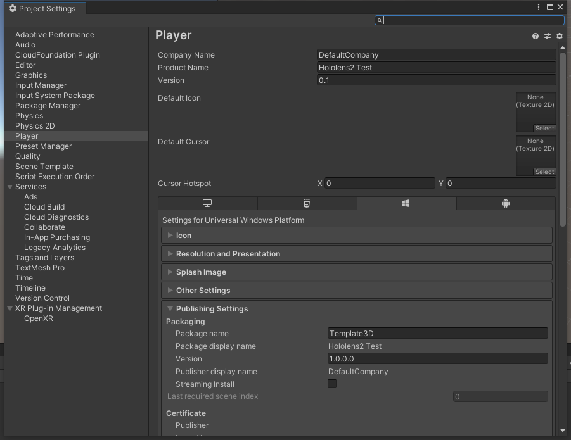Edit the Cursor Hotspot Y field
This screenshot has width=571, height=440.
[501, 183]
